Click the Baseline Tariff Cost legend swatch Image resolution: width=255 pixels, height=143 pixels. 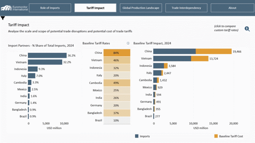coord(216,136)
